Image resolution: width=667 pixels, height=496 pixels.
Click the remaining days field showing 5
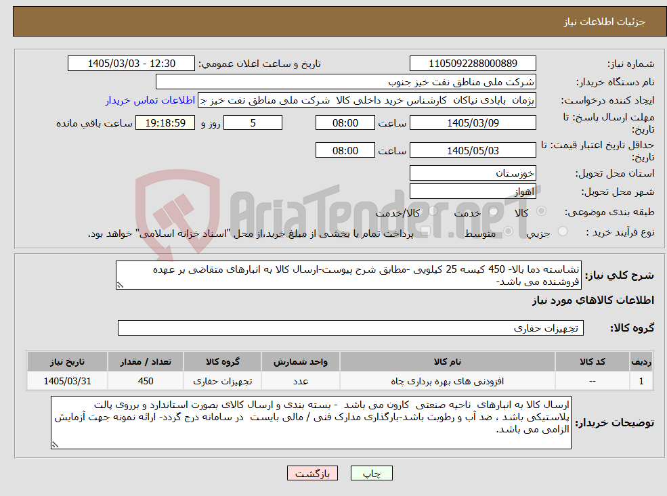coord(253,123)
